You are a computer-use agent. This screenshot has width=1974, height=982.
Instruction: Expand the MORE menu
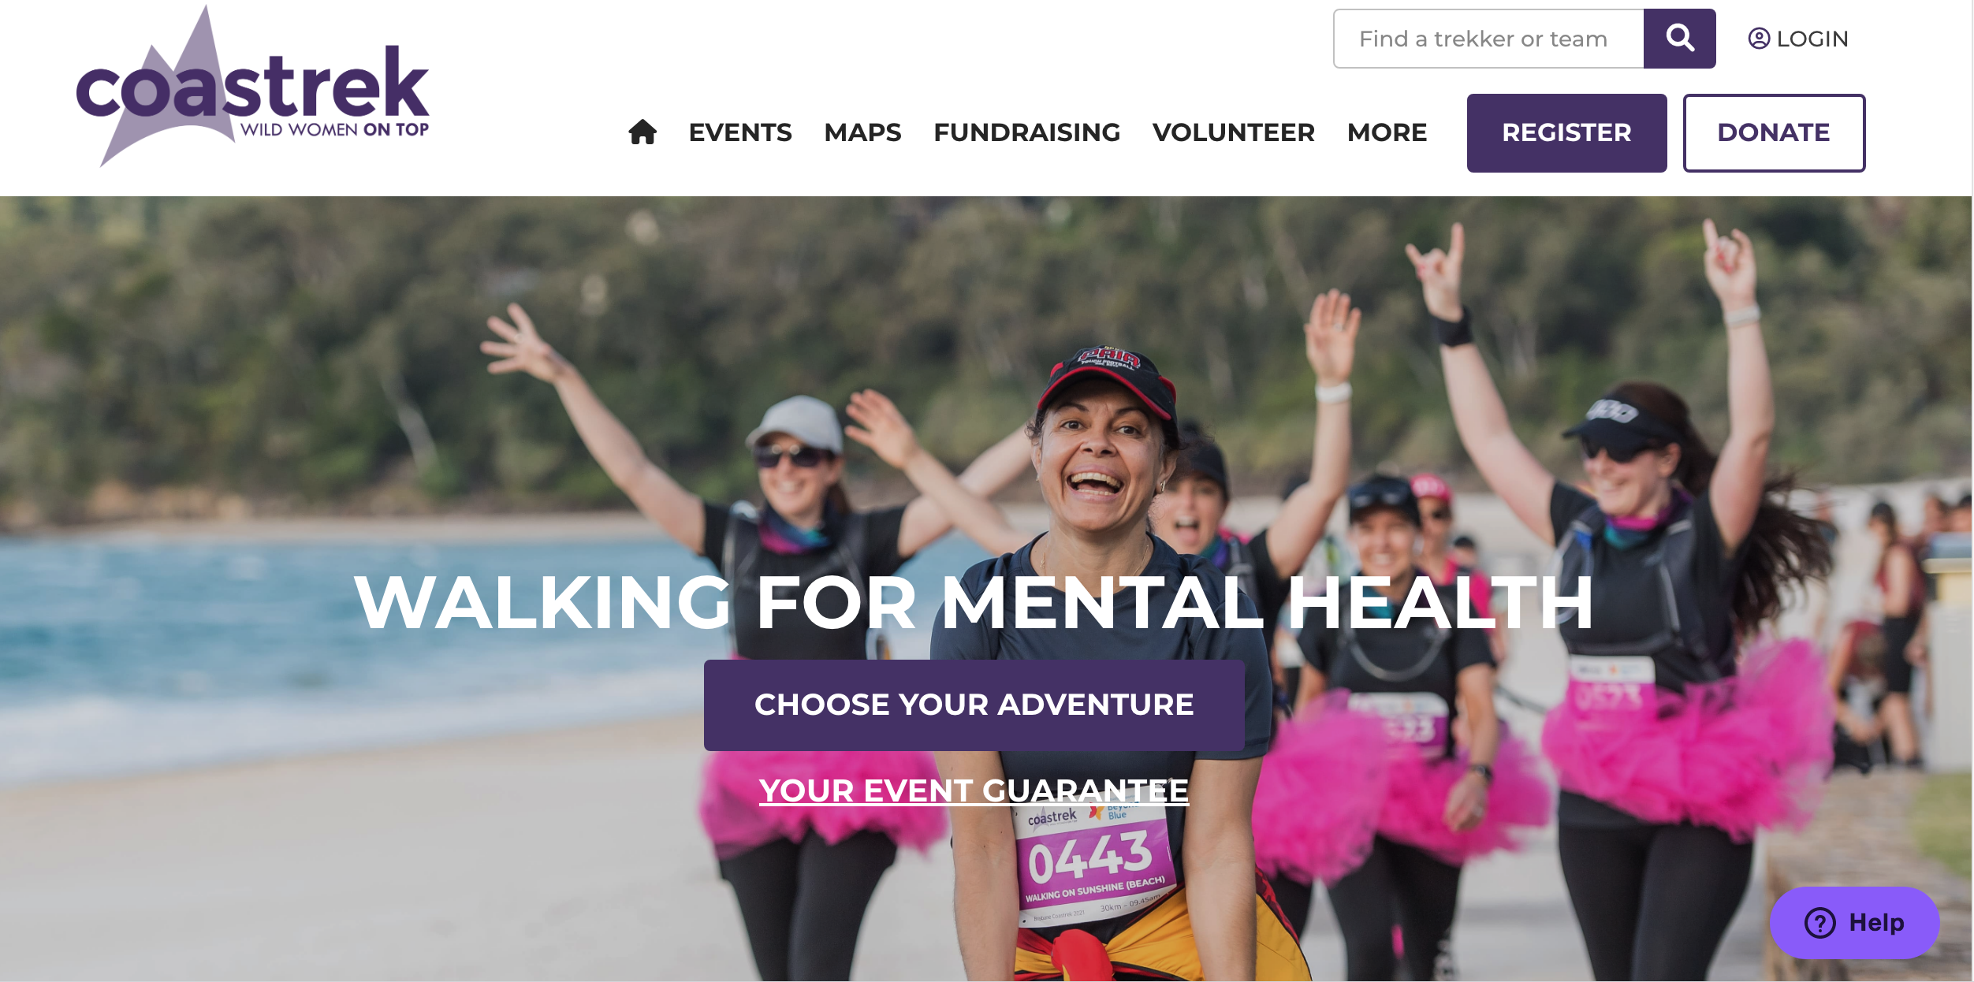point(1387,132)
